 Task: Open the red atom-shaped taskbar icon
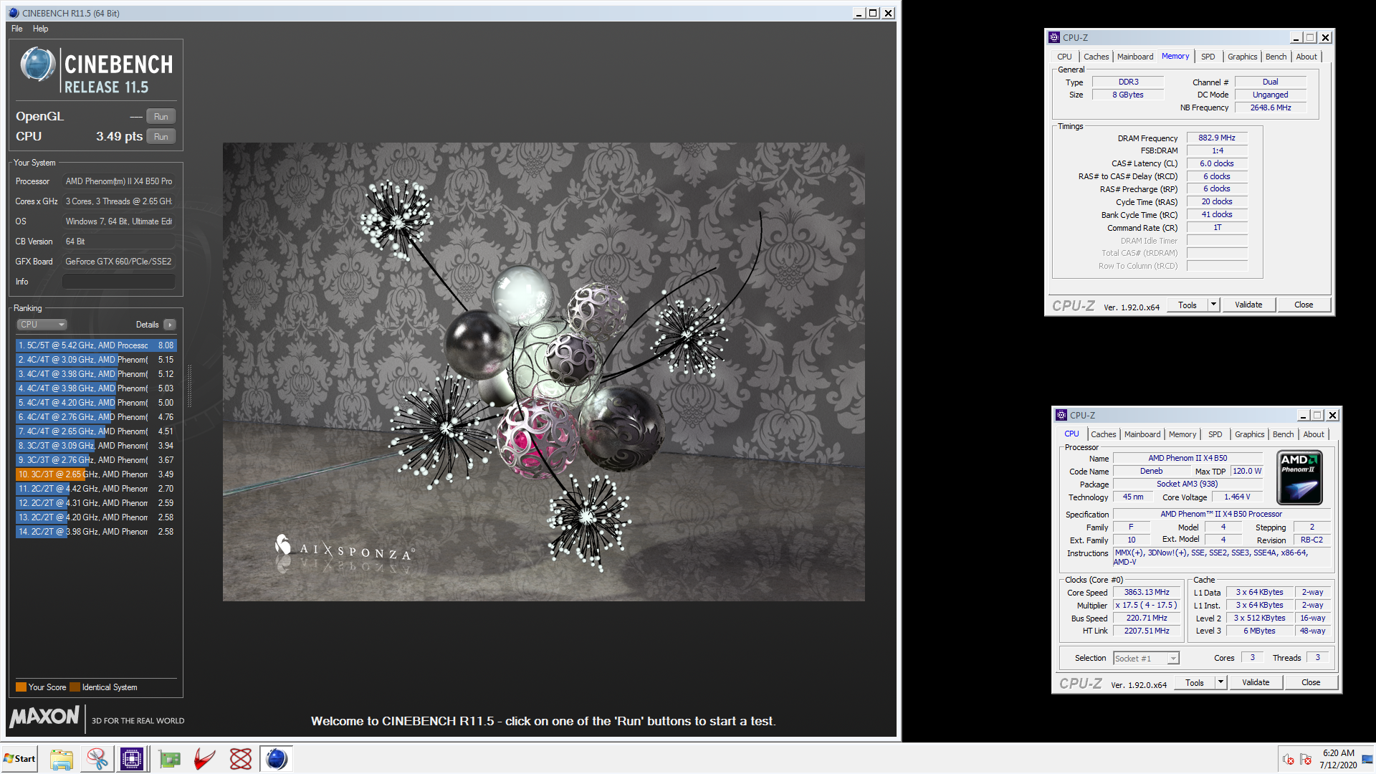click(241, 758)
